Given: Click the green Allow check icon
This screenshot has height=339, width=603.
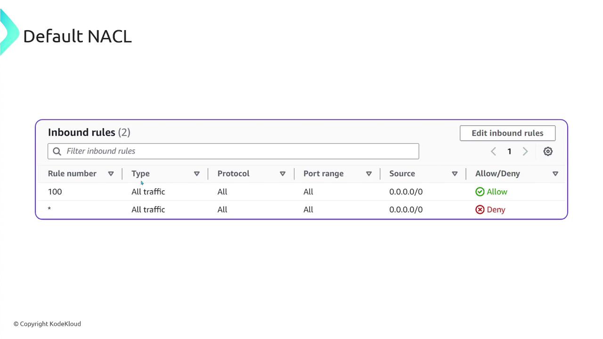Looking at the screenshot, I should 480,192.
